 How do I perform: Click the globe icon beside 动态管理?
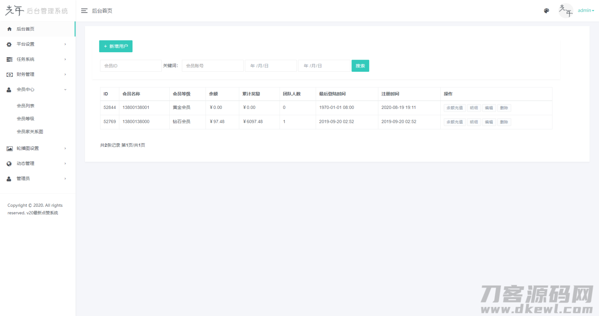(9, 164)
